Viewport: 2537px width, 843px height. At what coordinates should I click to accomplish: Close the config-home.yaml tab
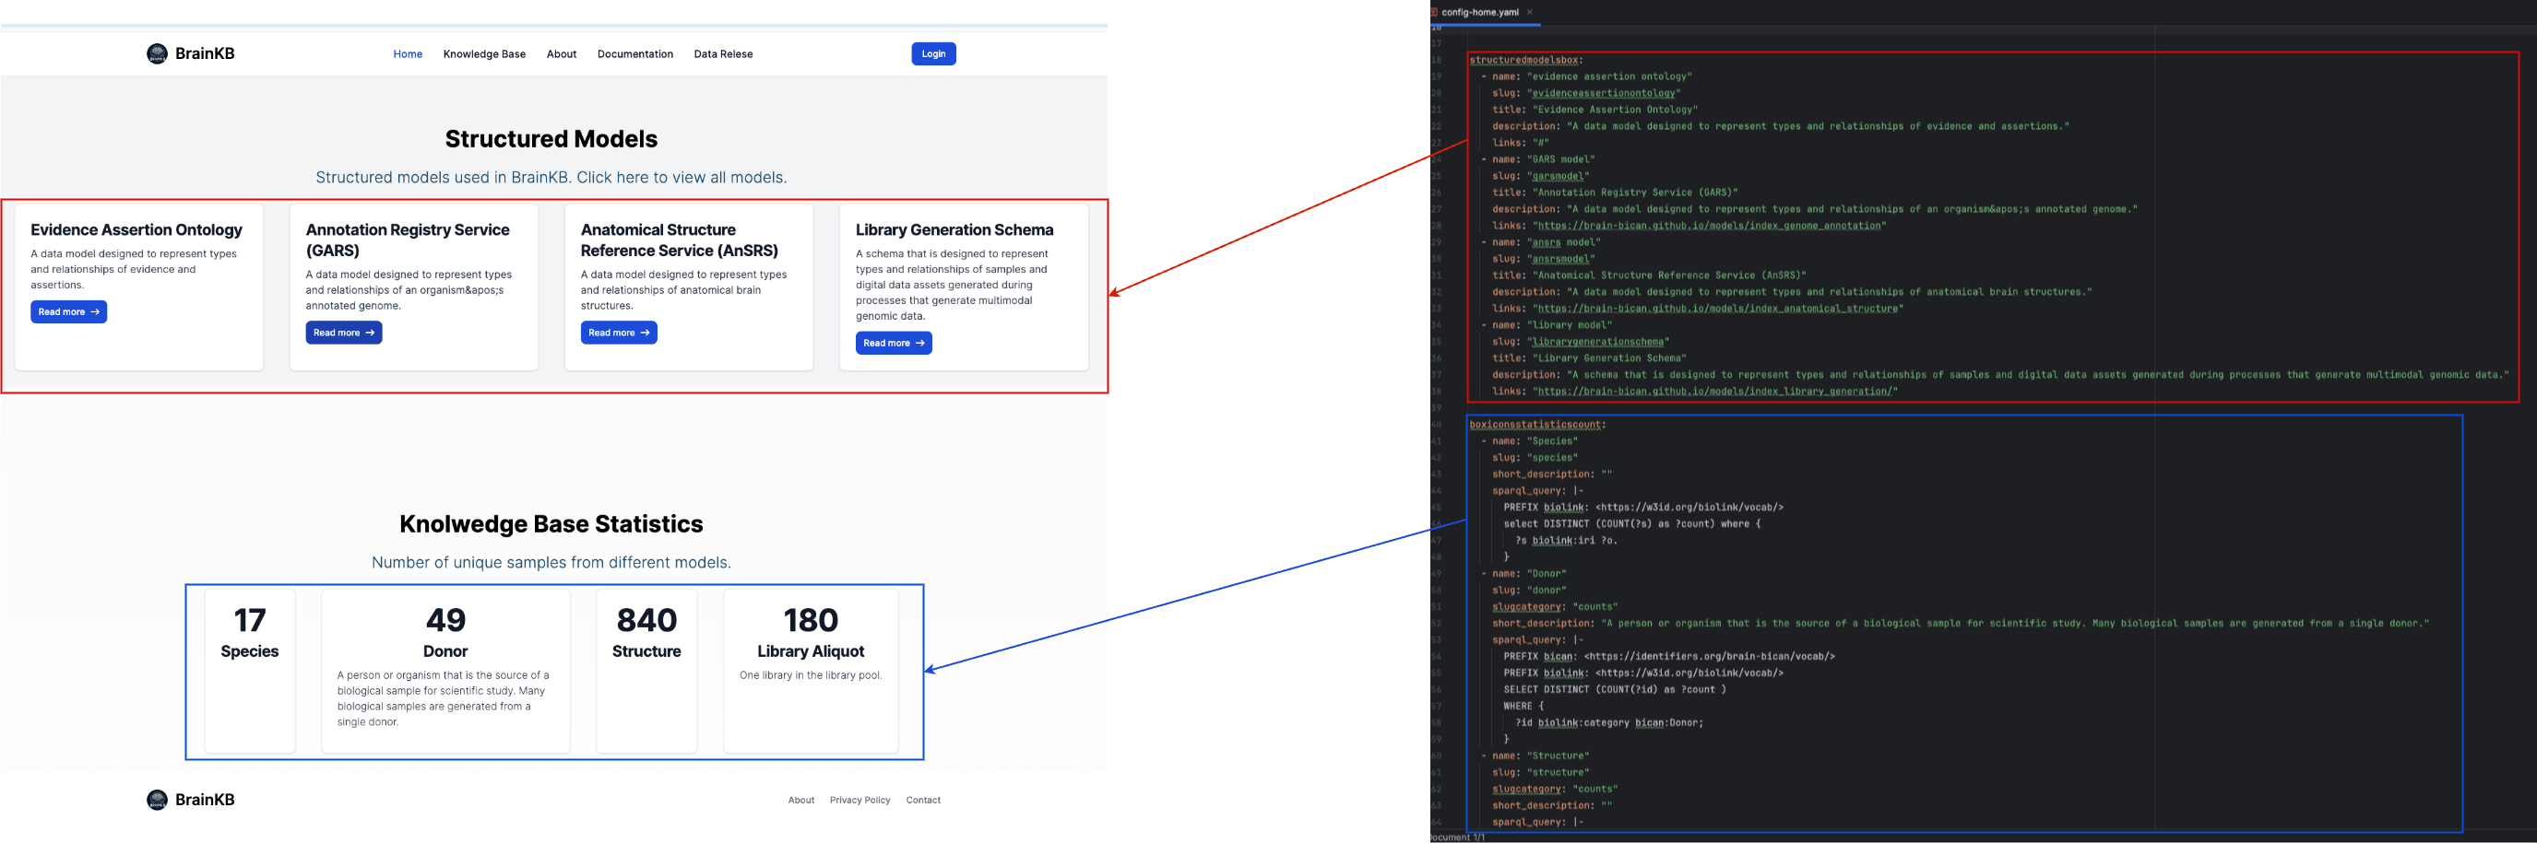pyautogui.click(x=1530, y=13)
